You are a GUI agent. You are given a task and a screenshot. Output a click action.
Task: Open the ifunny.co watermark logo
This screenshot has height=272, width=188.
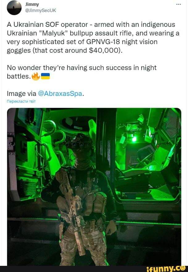click(166, 269)
